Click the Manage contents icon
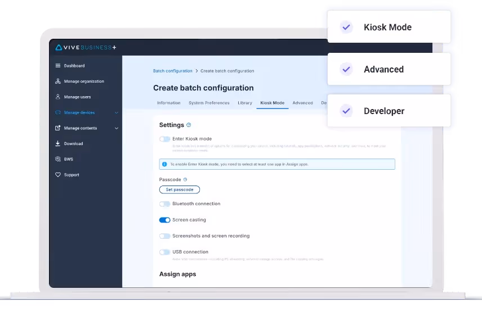This screenshot has width=482, height=317. (58, 128)
